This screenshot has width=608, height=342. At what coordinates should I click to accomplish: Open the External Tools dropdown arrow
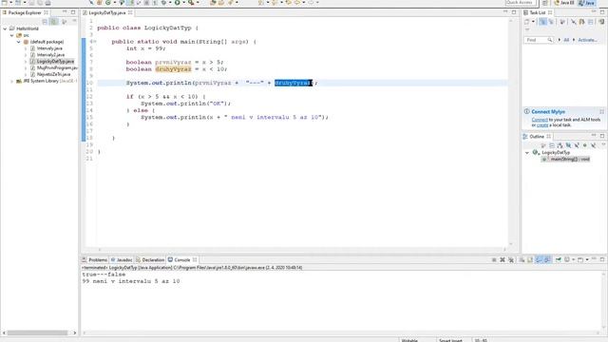[x=198, y=3]
